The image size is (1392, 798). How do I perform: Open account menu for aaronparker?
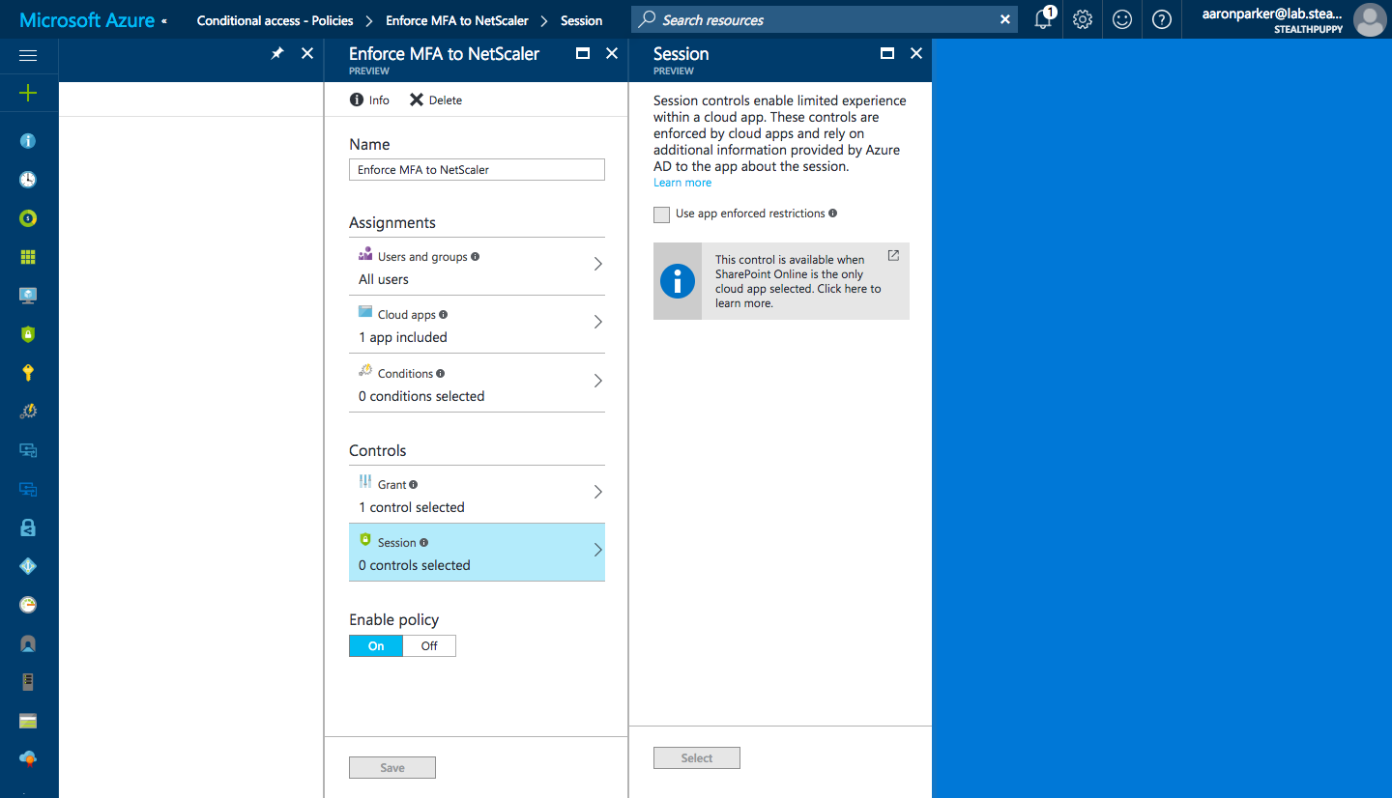(1291, 19)
